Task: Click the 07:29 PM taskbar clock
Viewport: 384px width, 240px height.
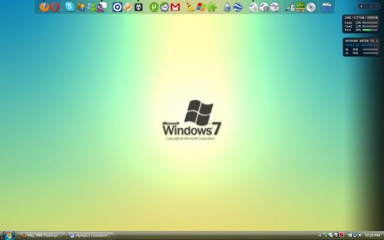Action: 373,236
